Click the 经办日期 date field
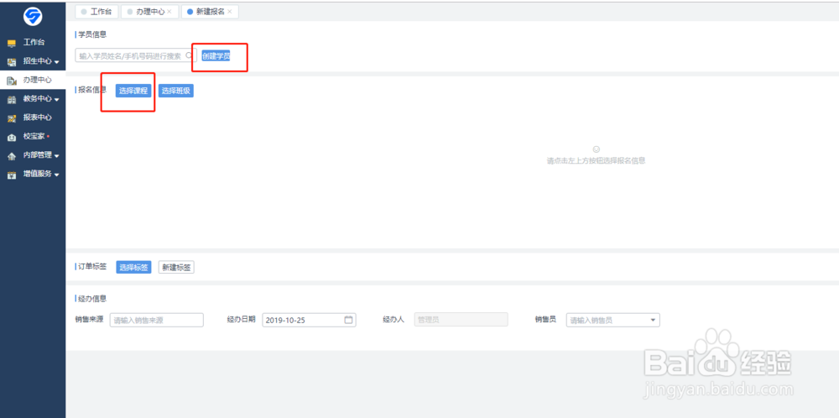 pyautogui.click(x=310, y=320)
